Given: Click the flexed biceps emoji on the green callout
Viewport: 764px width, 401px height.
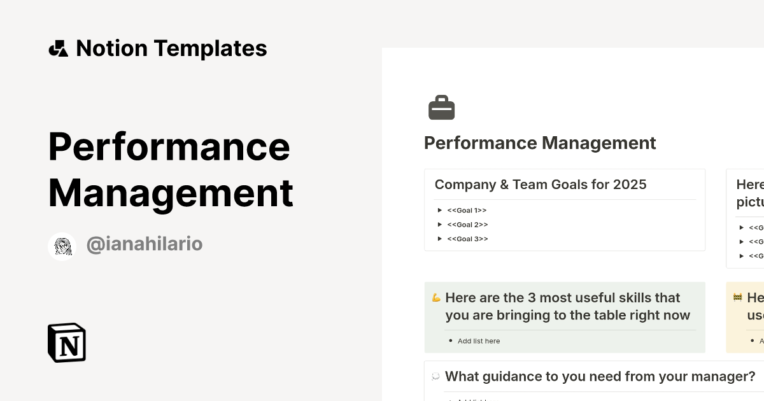Looking at the screenshot, I should pyautogui.click(x=436, y=297).
